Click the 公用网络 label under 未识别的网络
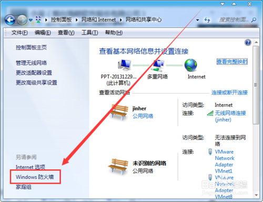 [143, 171]
